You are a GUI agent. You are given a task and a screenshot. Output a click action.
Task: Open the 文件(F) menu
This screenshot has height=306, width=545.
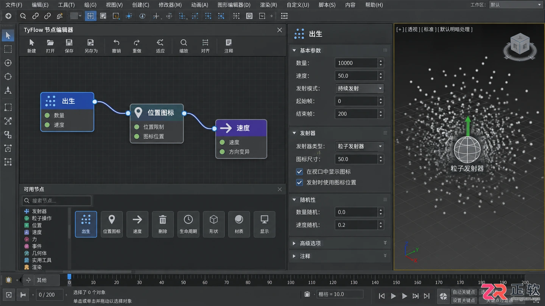(x=14, y=5)
